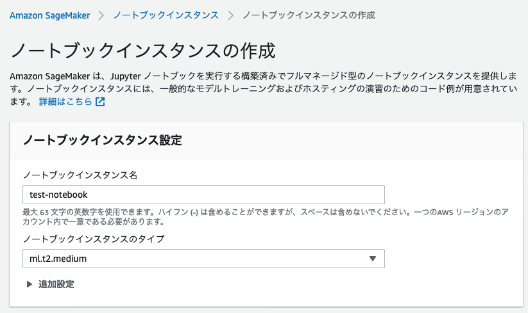Click the ノートブックインスタンスの作成 page heading

pos(143,51)
